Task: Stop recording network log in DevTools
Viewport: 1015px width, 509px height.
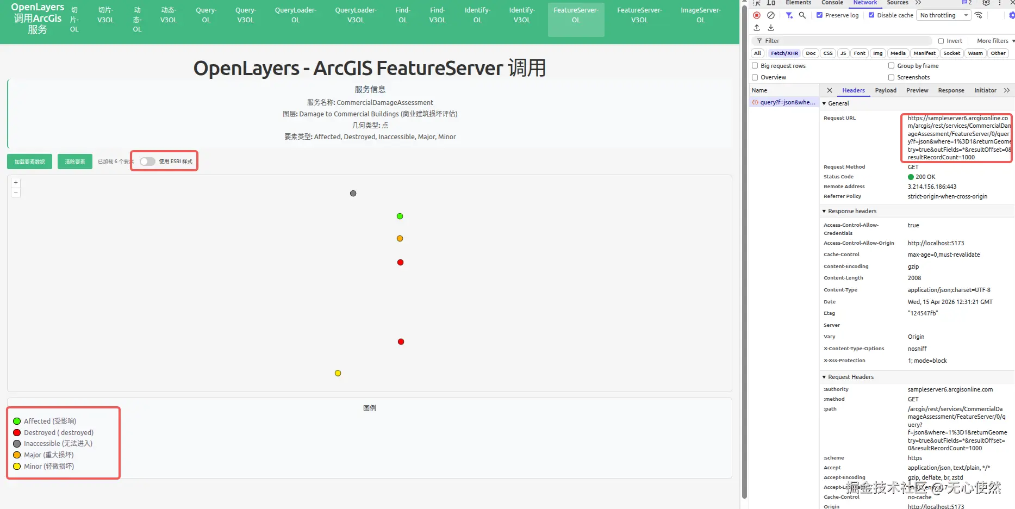Action: 757,15
